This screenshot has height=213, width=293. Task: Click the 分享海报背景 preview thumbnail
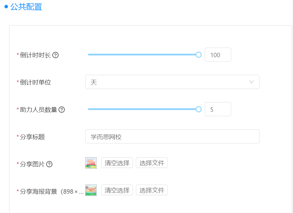91,190
